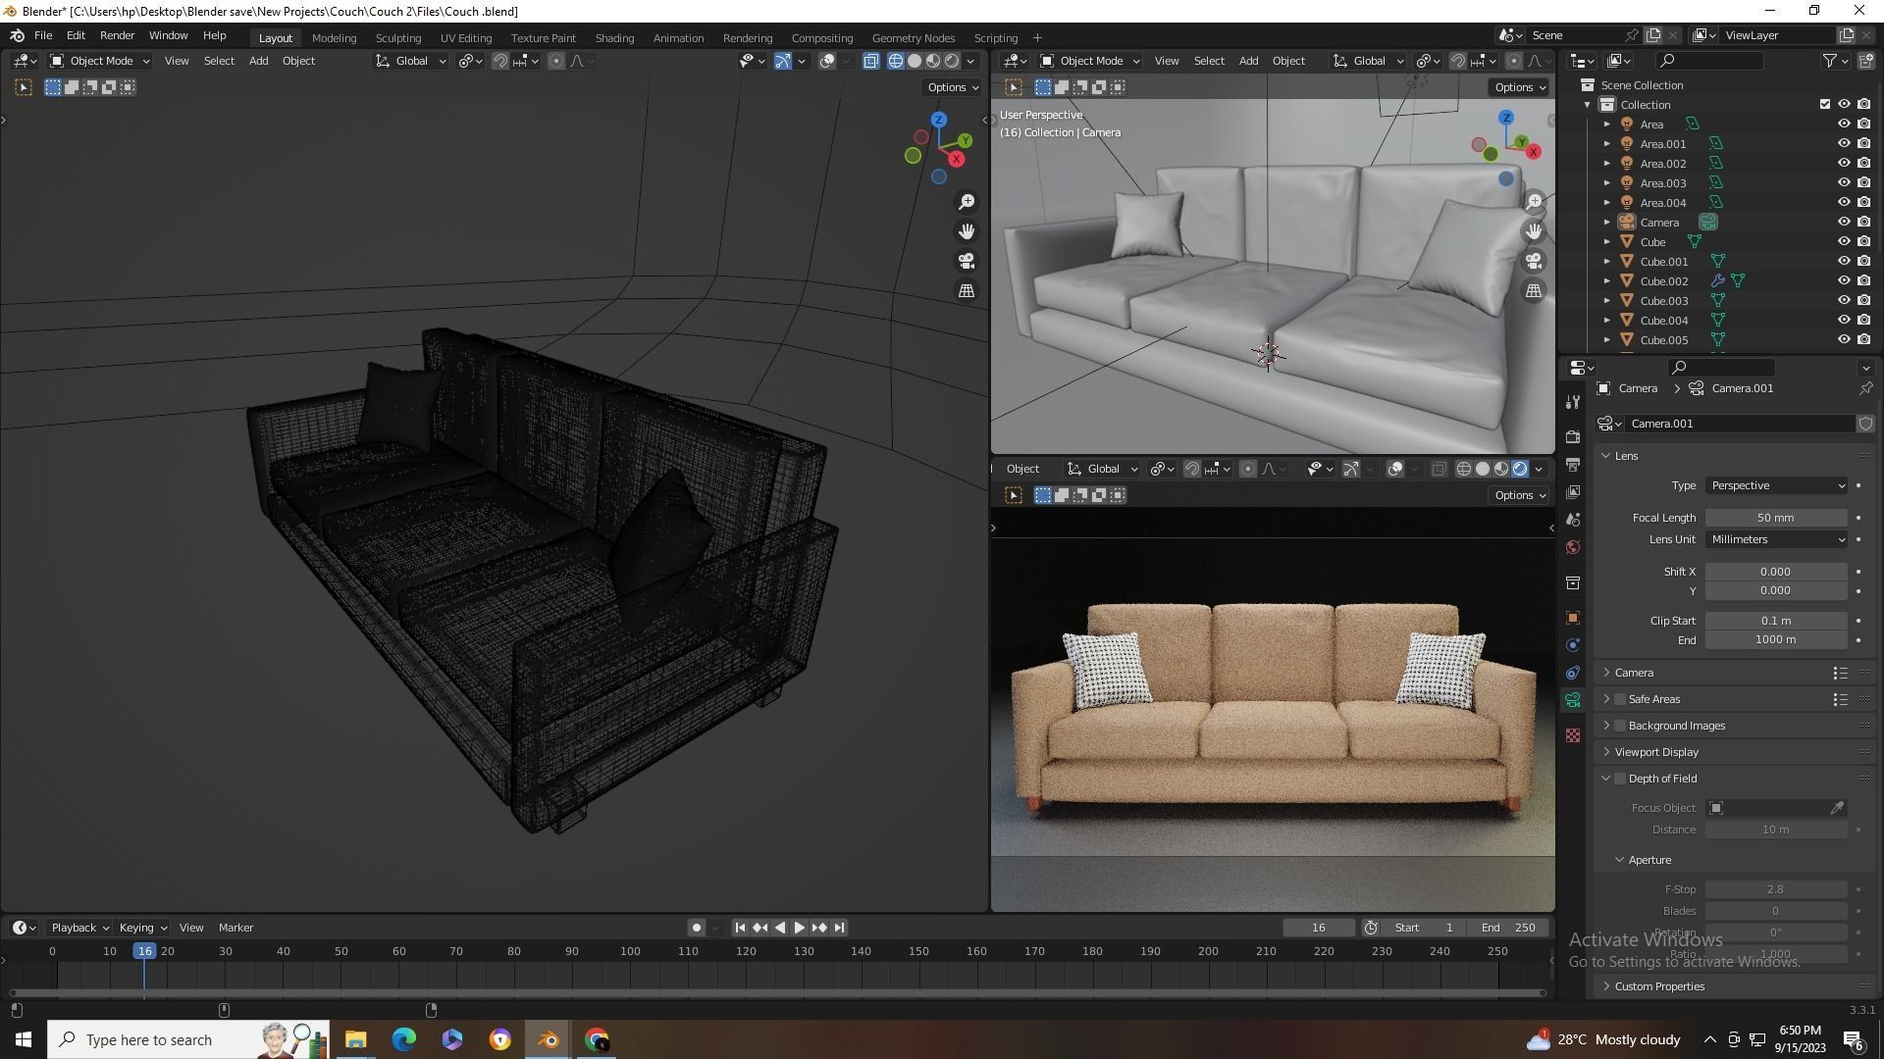Image resolution: width=1884 pixels, height=1059 pixels.
Task: Pin the properties editor context
Action: [1865, 388]
